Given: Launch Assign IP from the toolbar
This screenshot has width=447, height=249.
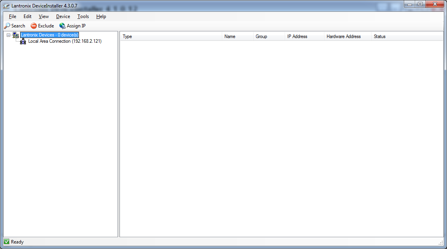Looking at the screenshot, I should click(72, 26).
